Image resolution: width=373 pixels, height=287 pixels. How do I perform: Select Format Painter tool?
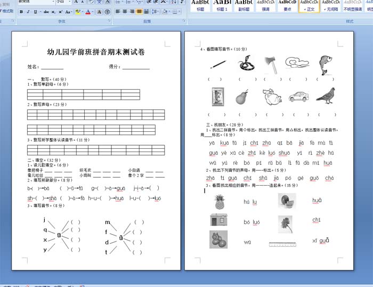pos(6,11)
